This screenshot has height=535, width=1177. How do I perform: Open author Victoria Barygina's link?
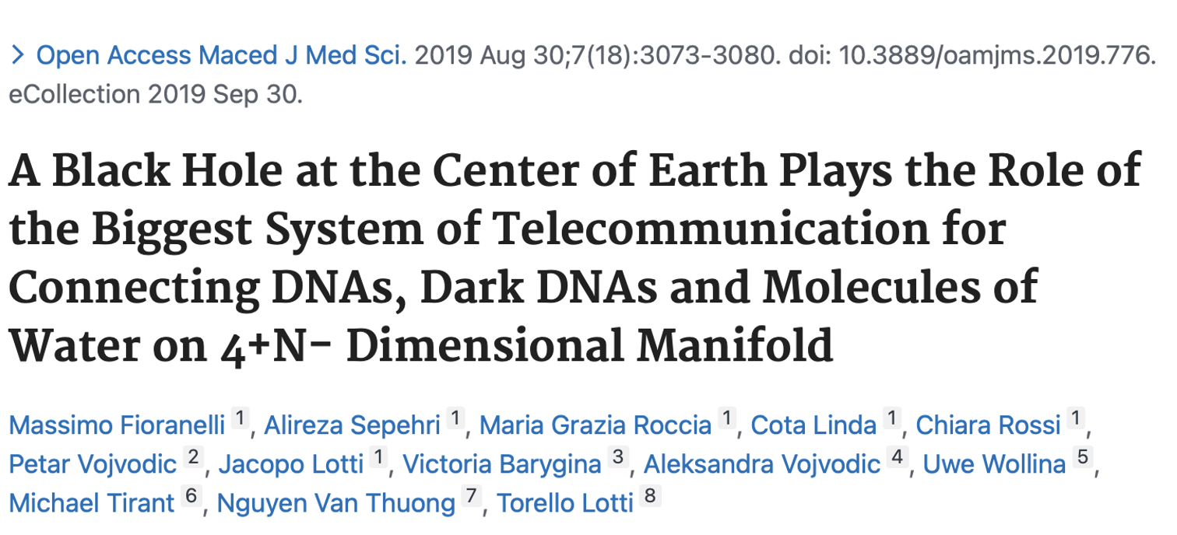point(502,464)
